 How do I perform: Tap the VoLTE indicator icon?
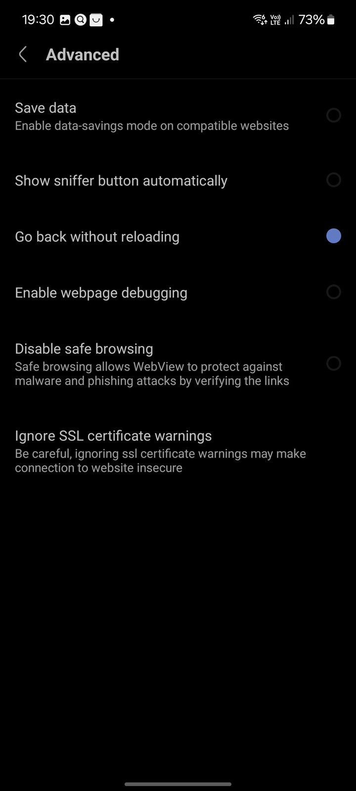275,20
